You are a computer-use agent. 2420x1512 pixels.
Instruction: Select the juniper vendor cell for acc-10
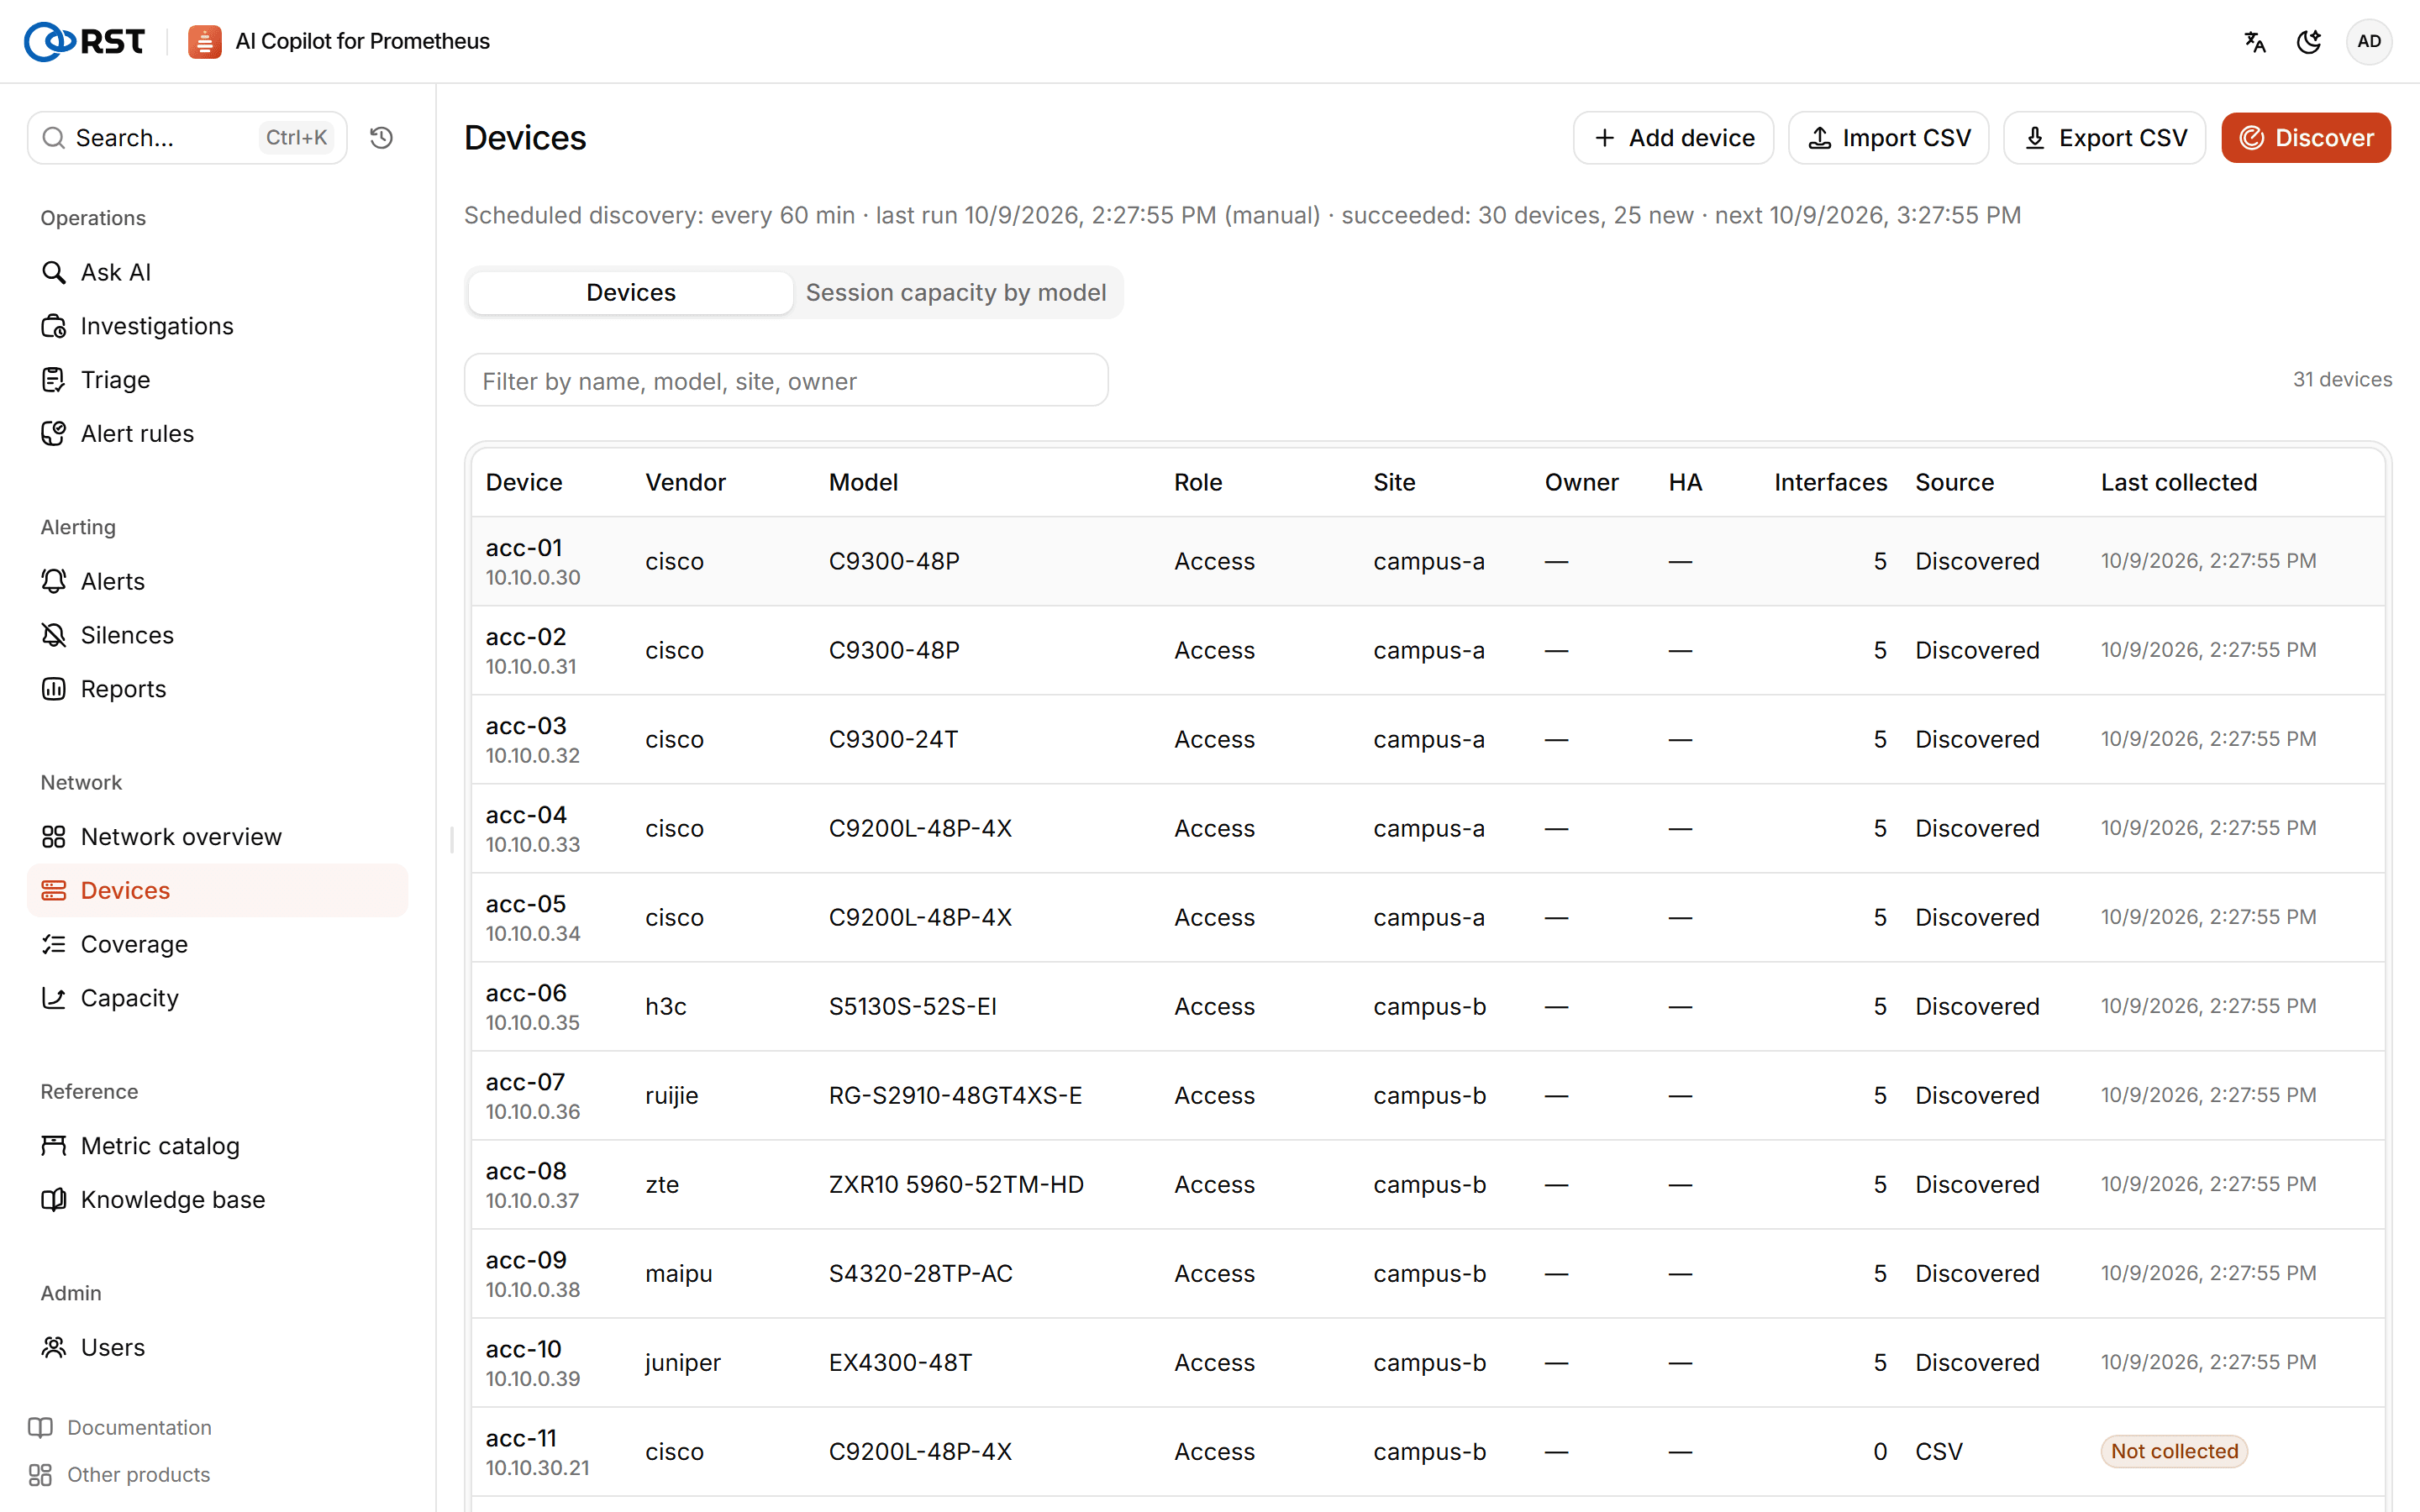(x=683, y=1362)
